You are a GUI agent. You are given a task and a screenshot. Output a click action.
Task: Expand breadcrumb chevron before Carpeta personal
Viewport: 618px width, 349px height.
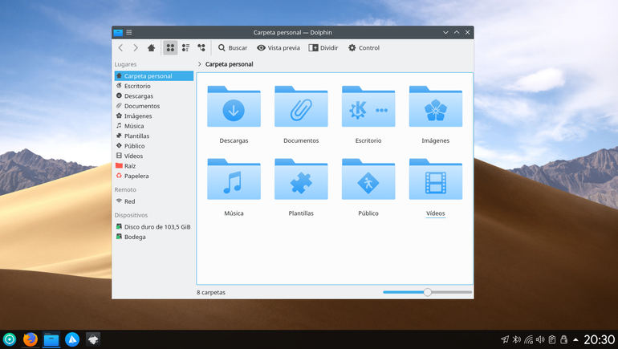pos(199,64)
